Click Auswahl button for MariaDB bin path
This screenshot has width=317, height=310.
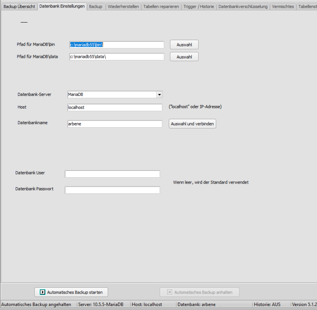pos(184,45)
